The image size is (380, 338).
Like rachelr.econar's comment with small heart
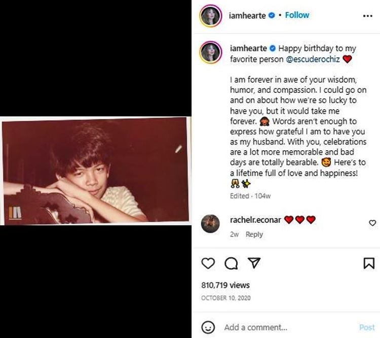(372, 223)
